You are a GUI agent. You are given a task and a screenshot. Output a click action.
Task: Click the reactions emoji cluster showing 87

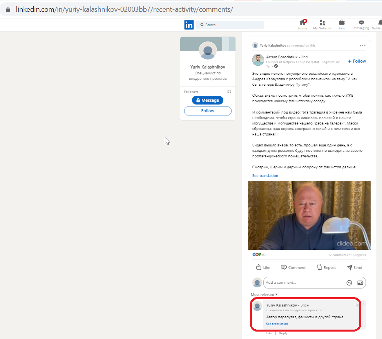pyautogui.click(x=257, y=254)
